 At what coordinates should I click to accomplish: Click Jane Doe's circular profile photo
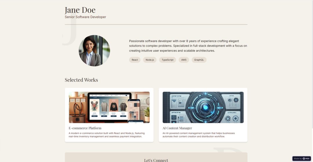94,51
